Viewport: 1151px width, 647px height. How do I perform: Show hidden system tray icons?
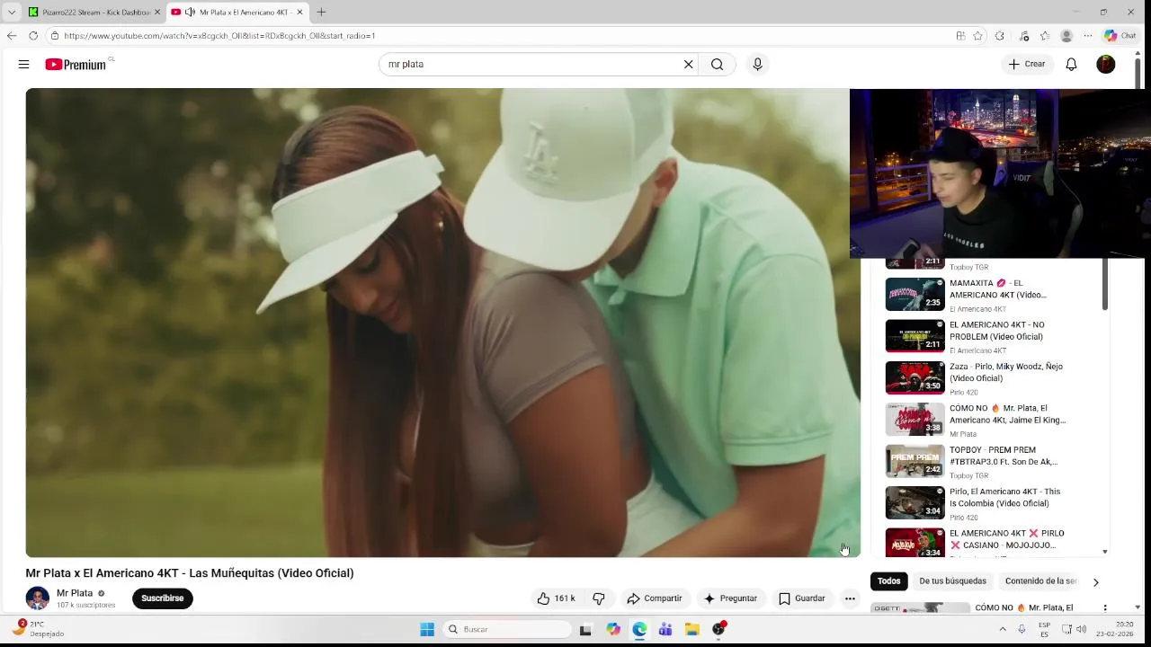coord(1003,629)
